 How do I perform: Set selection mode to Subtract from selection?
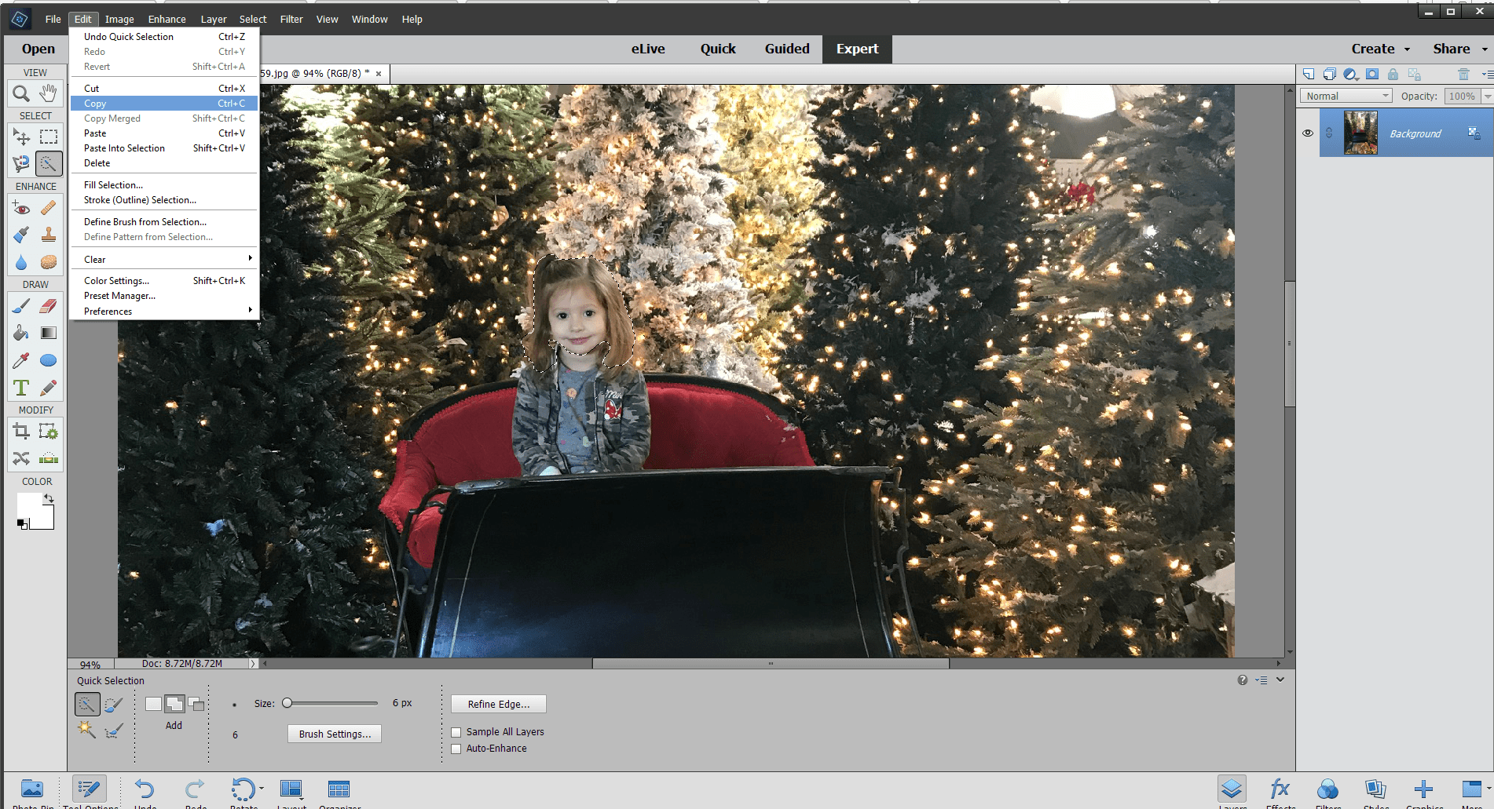pyautogui.click(x=196, y=704)
